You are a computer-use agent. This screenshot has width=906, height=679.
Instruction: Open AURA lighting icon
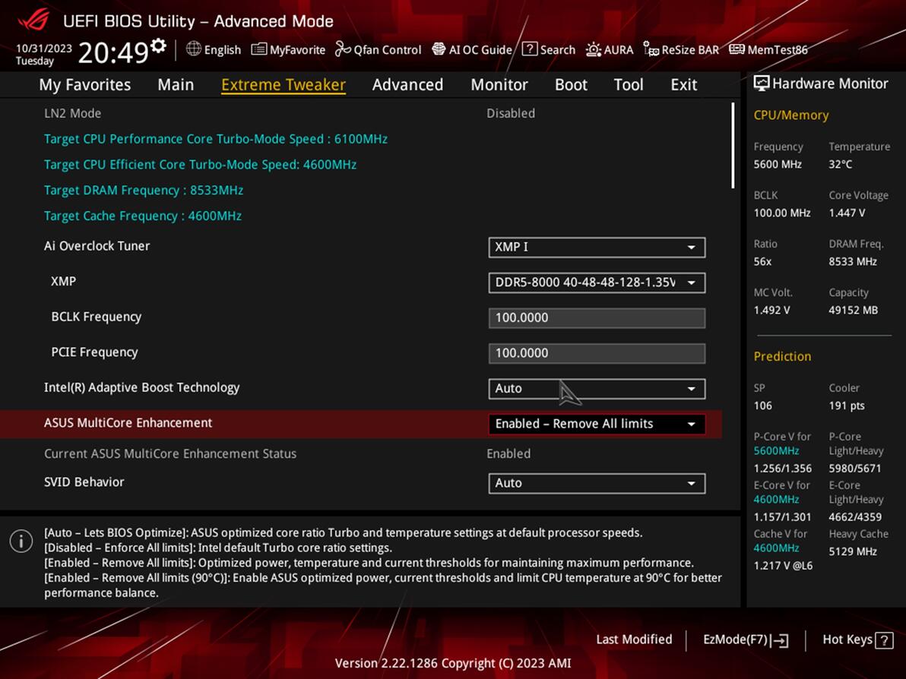click(594, 49)
